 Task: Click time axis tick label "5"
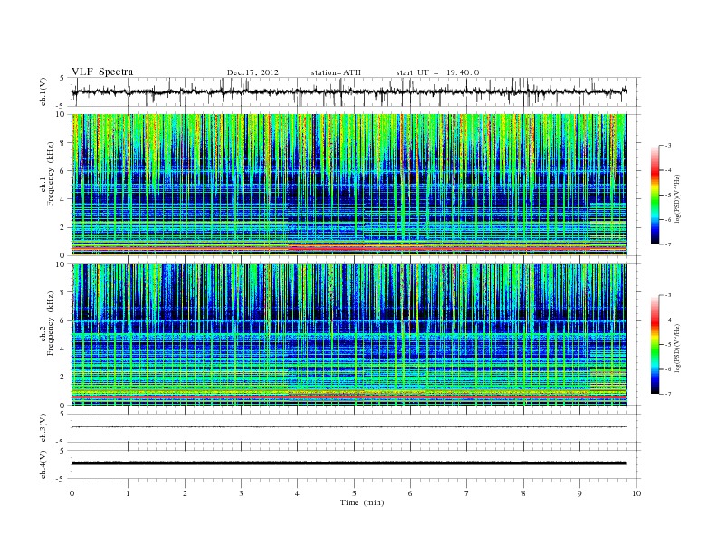354,493
